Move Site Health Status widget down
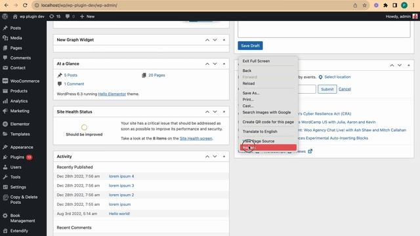Screen dimensions: 420x236 [215, 112]
